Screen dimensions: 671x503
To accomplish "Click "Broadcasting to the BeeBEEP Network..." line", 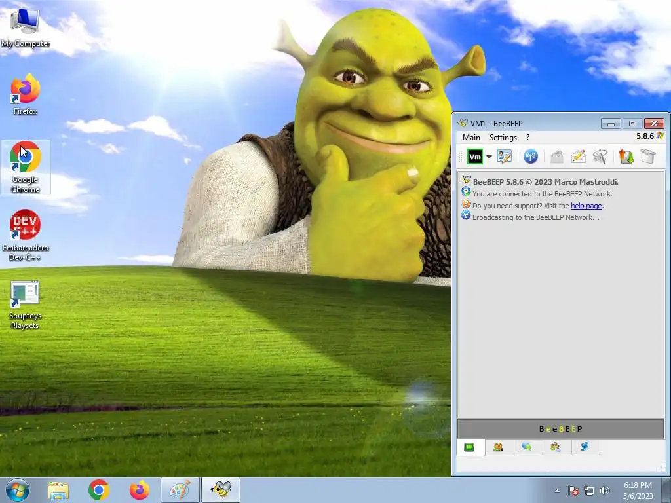I will [536, 217].
